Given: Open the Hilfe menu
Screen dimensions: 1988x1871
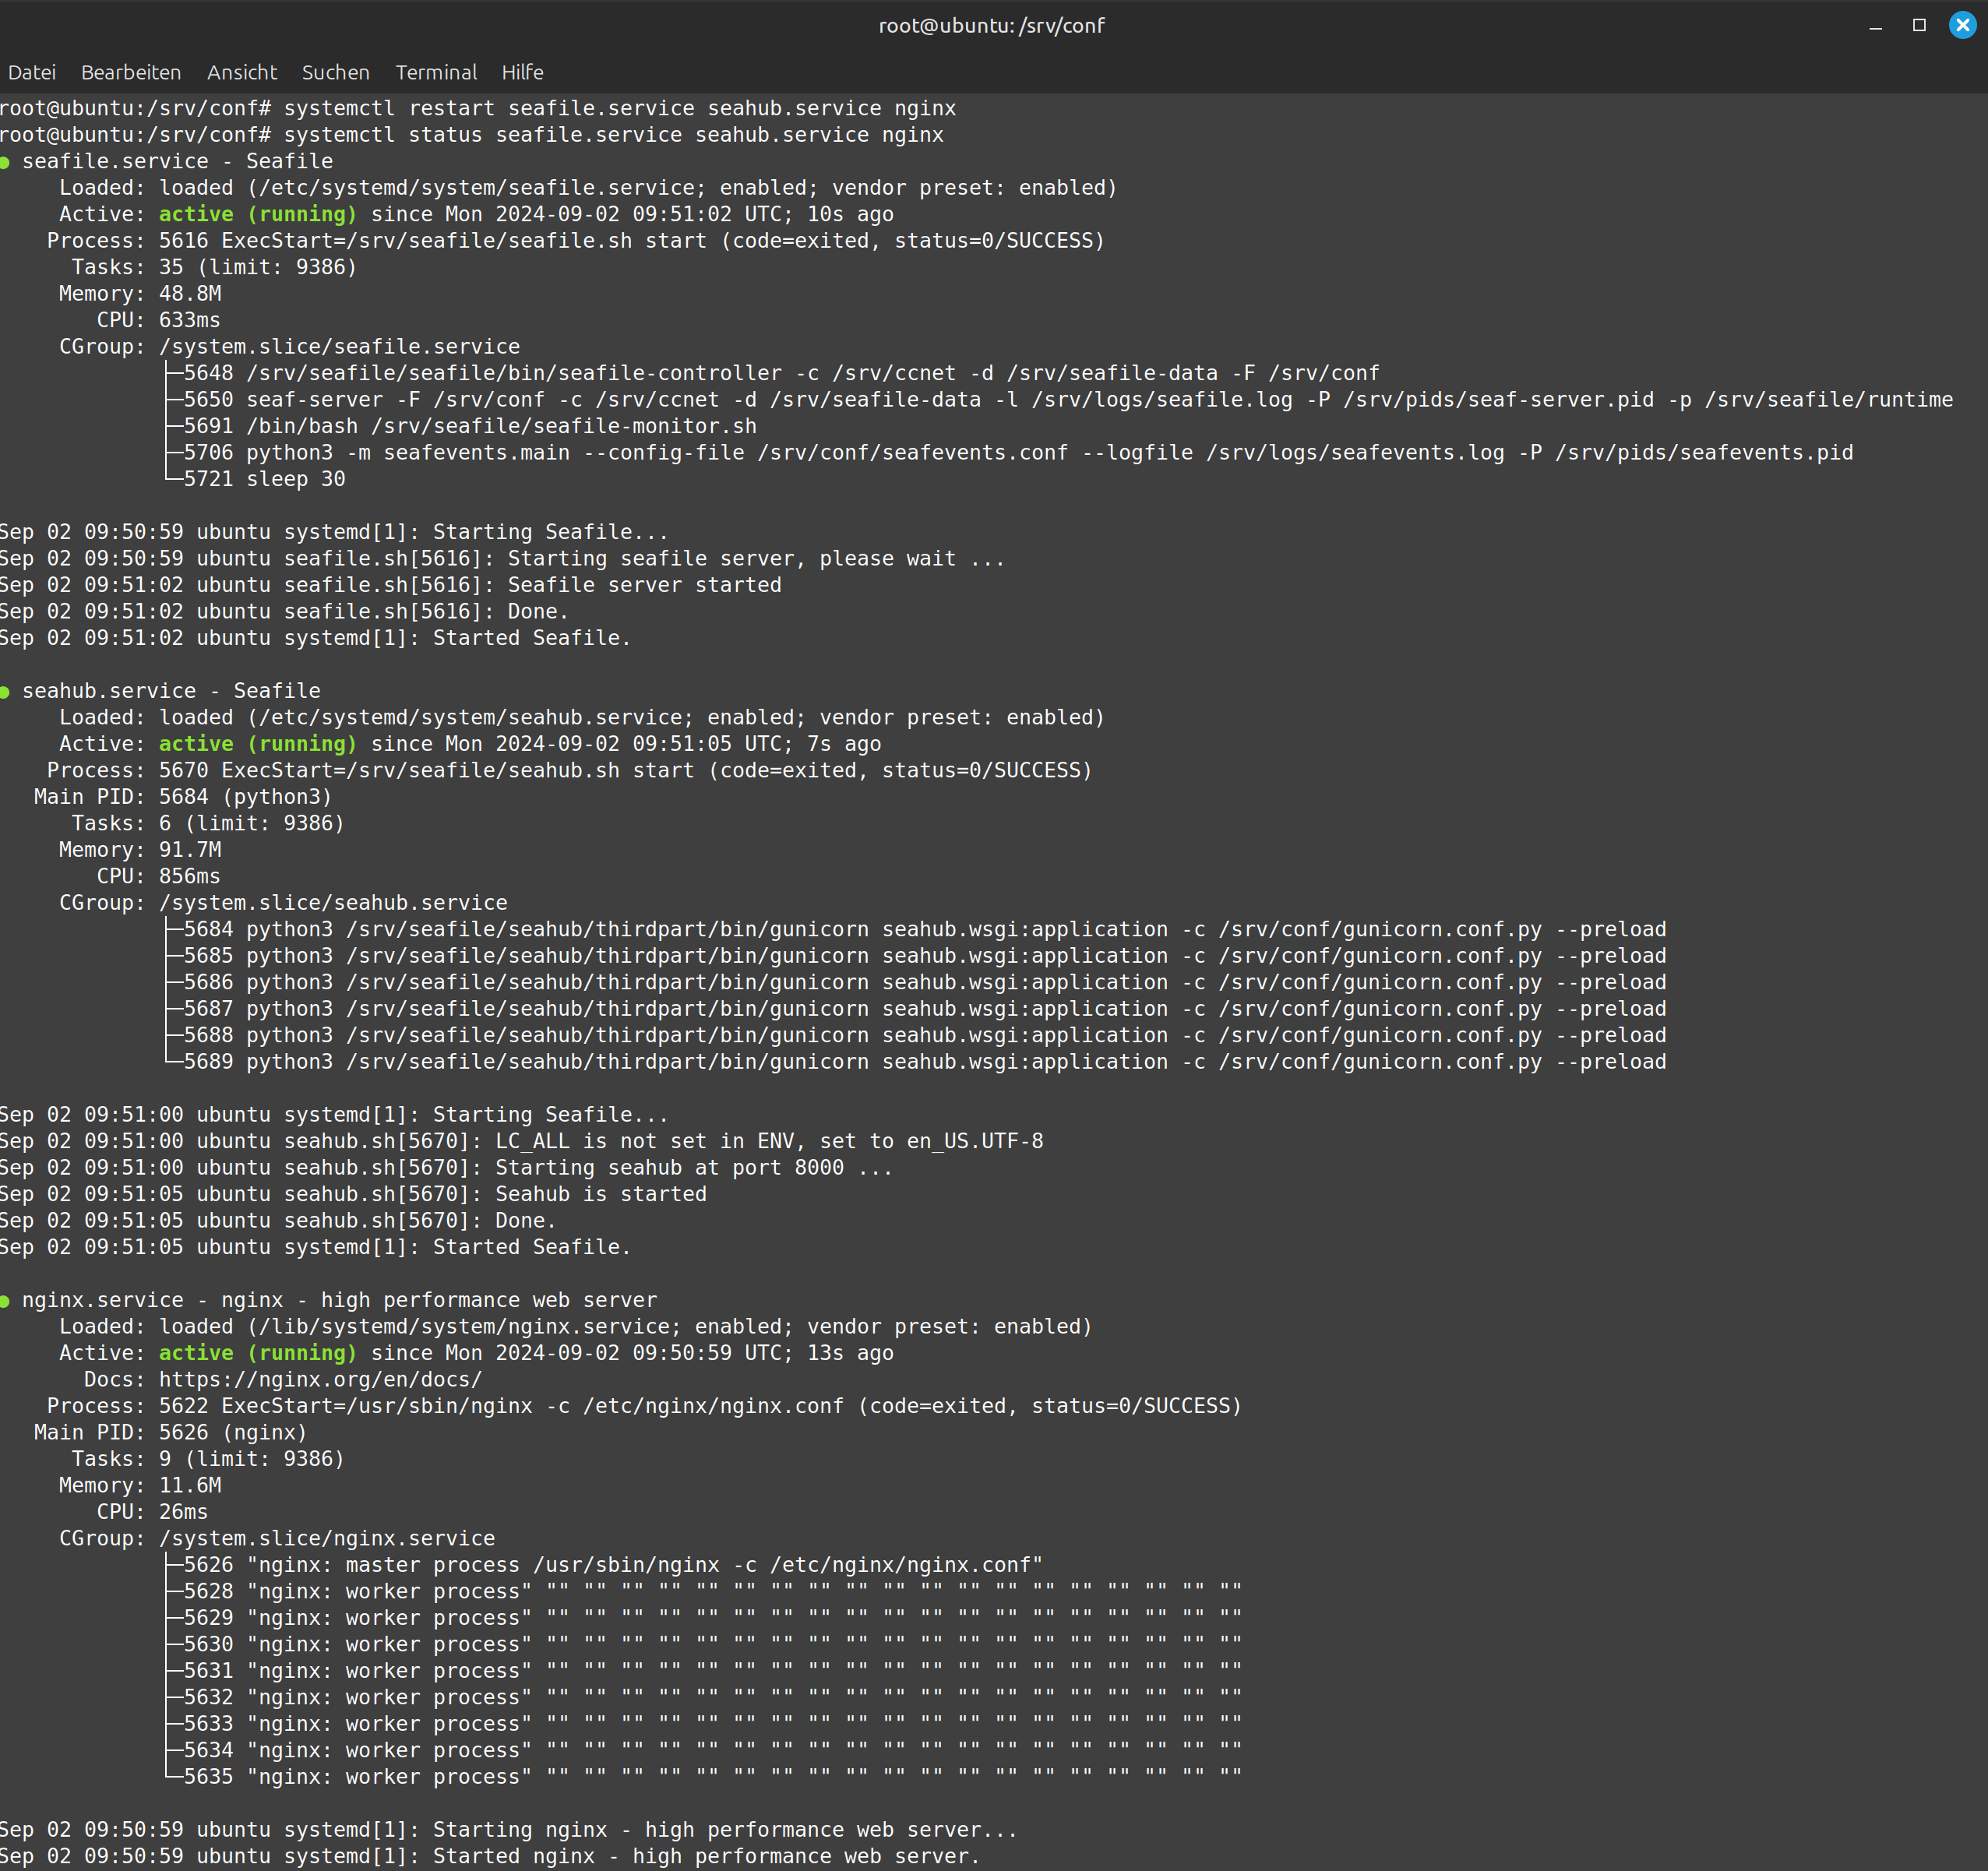Looking at the screenshot, I should [x=522, y=72].
